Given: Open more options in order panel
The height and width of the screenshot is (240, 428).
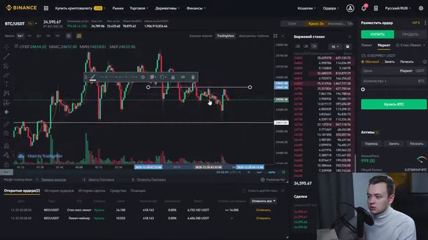Looking at the screenshot, I should pyautogui.click(x=425, y=23).
